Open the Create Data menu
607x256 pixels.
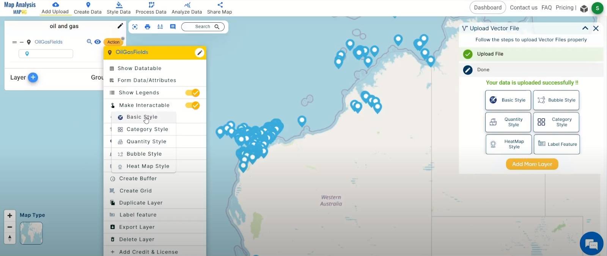(x=88, y=8)
